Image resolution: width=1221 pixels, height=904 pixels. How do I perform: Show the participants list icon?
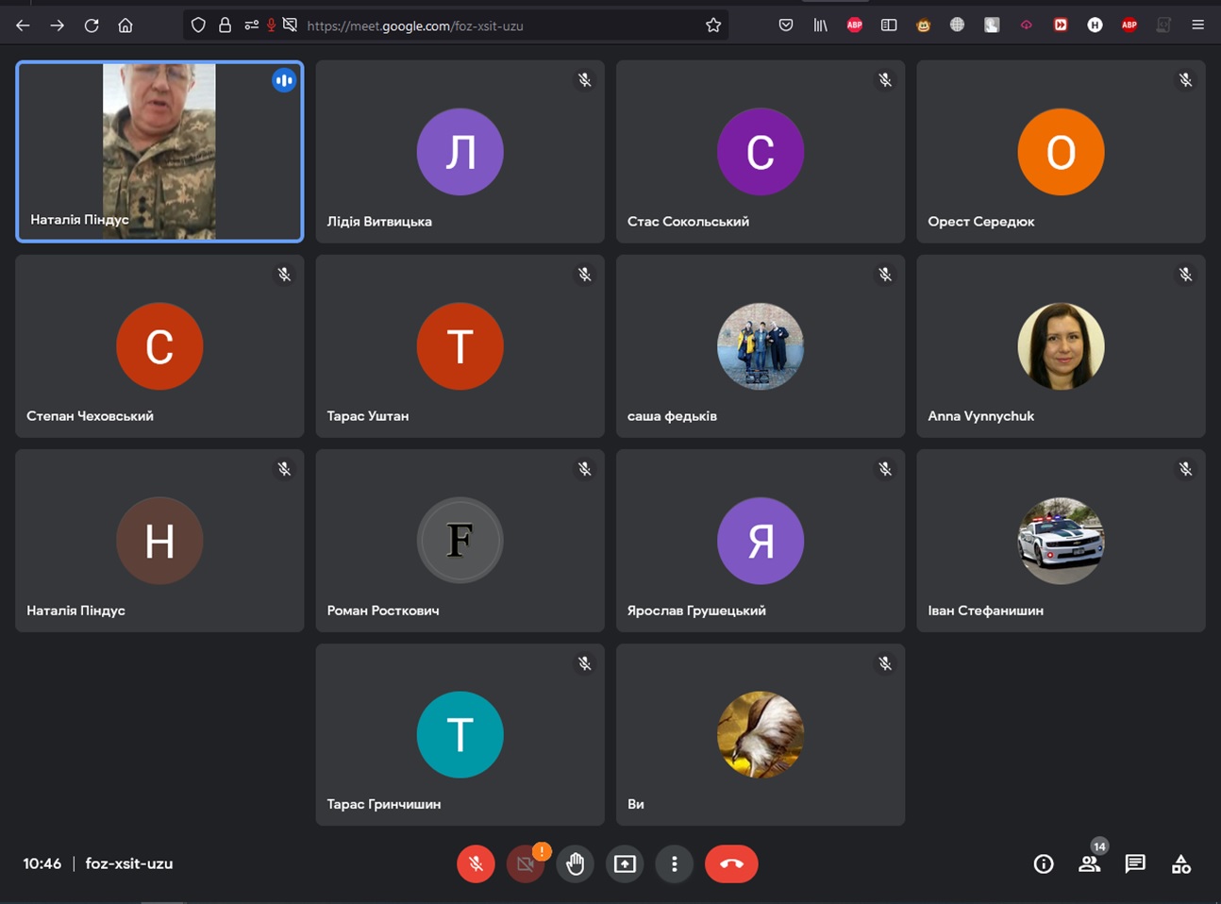(x=1089, y=863)
